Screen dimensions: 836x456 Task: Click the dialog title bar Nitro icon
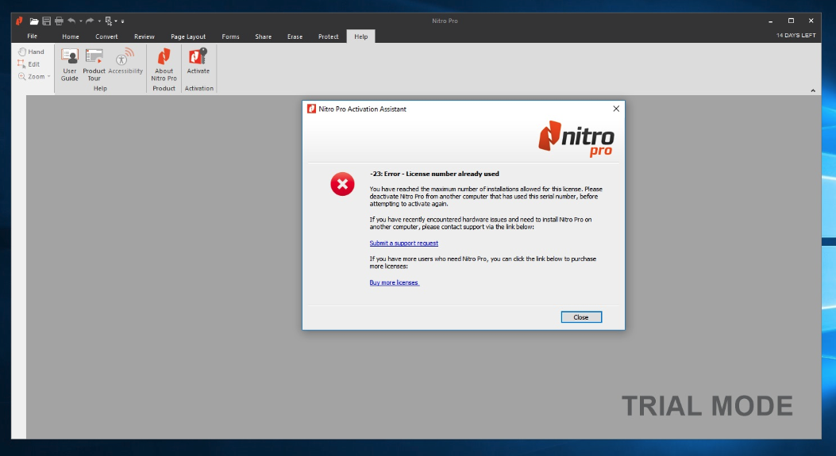pyautogui.click(x=311, y=109)
